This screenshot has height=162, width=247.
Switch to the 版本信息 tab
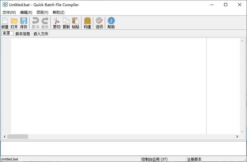[23, 34]
